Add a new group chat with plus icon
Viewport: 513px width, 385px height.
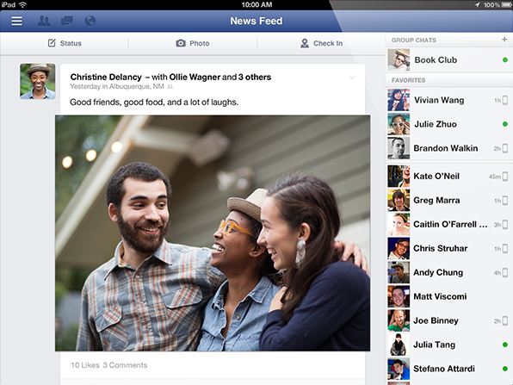504,40
